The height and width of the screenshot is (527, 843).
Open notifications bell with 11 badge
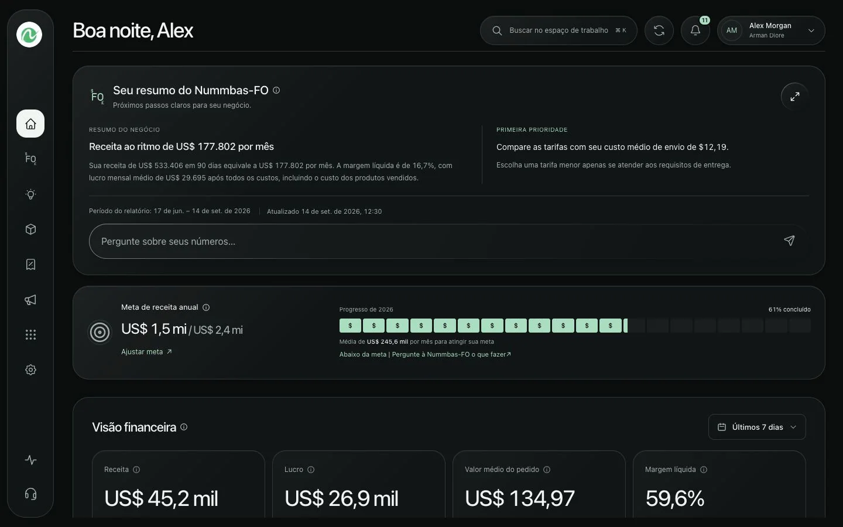695,30
